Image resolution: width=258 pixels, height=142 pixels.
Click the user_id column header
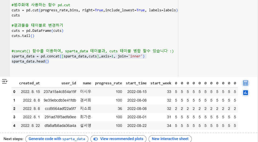[x=69, y=83]
